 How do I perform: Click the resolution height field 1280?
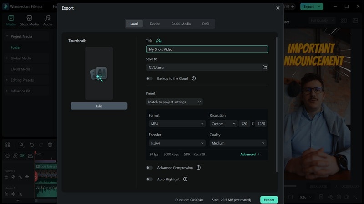[261, 124]
